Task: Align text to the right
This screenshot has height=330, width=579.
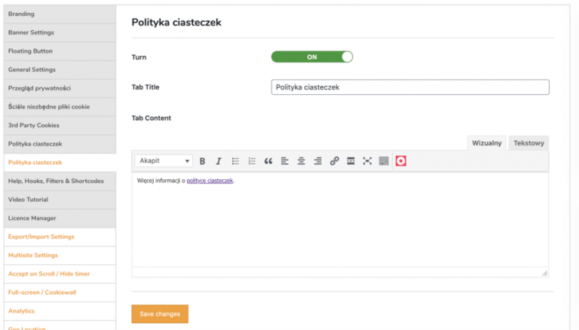Action: [x=317, y=161]
